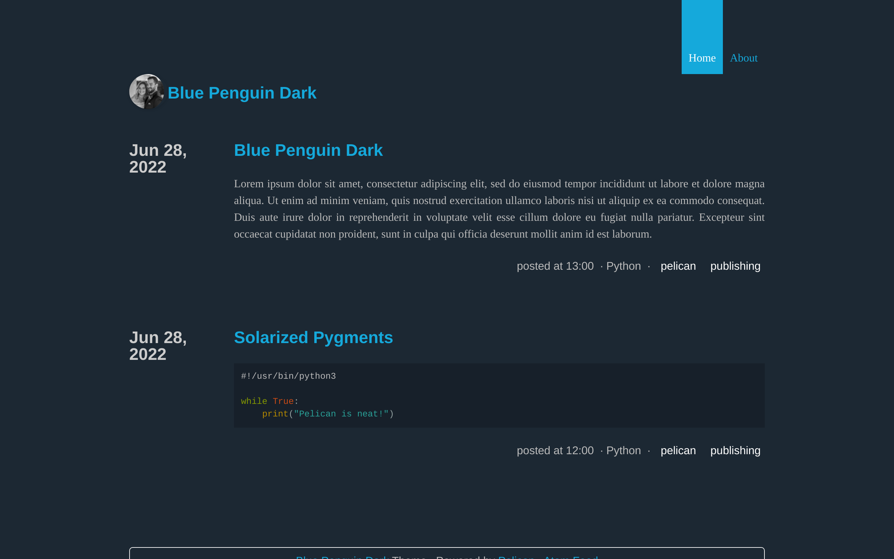The width and height of the screenshot is (894, 559).
Task: Click the shebang line in code block
Action: 288,376
